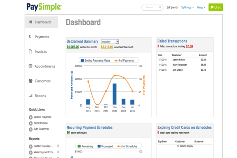The width and height of the screenshot is (237, 158).
Task: Click the Add Customer quick link
Action: tap(41, 129)
